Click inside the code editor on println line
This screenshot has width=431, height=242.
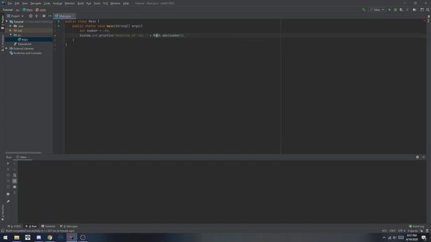point(131,36)
